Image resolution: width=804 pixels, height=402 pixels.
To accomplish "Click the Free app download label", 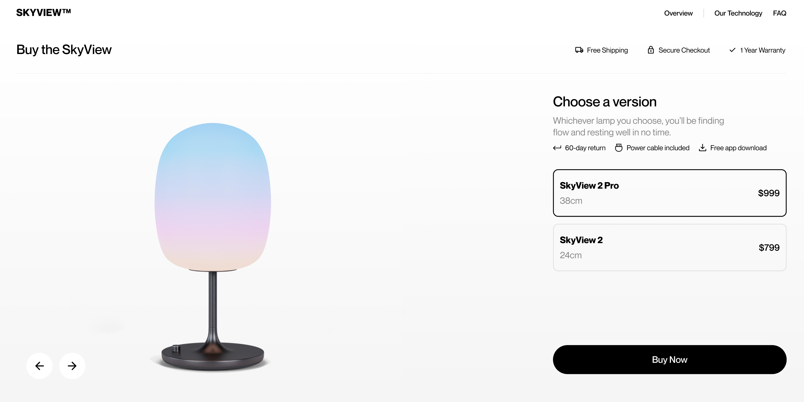I will [738, 148].
